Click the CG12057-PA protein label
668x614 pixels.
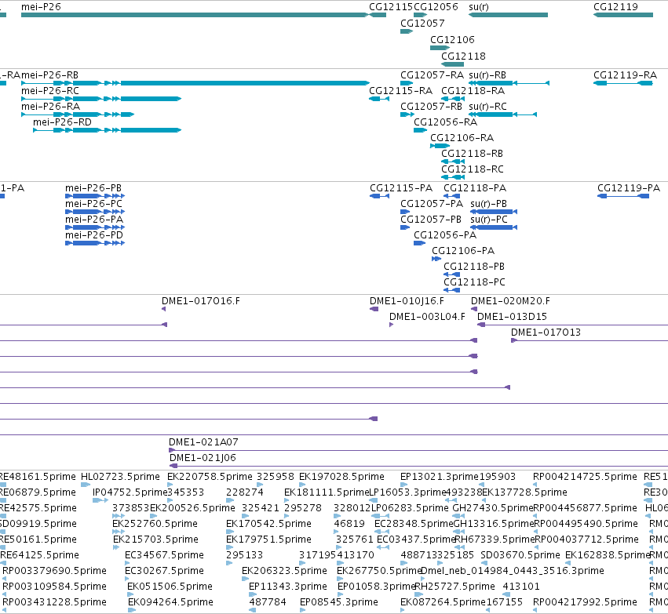pos(432,204)
